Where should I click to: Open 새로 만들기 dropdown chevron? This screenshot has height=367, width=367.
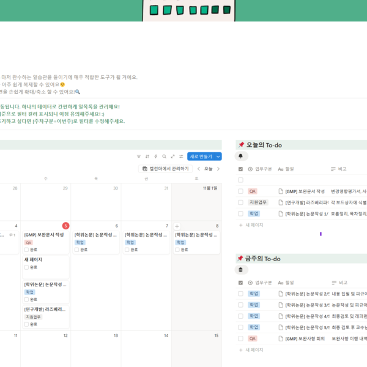pos(218,157)
